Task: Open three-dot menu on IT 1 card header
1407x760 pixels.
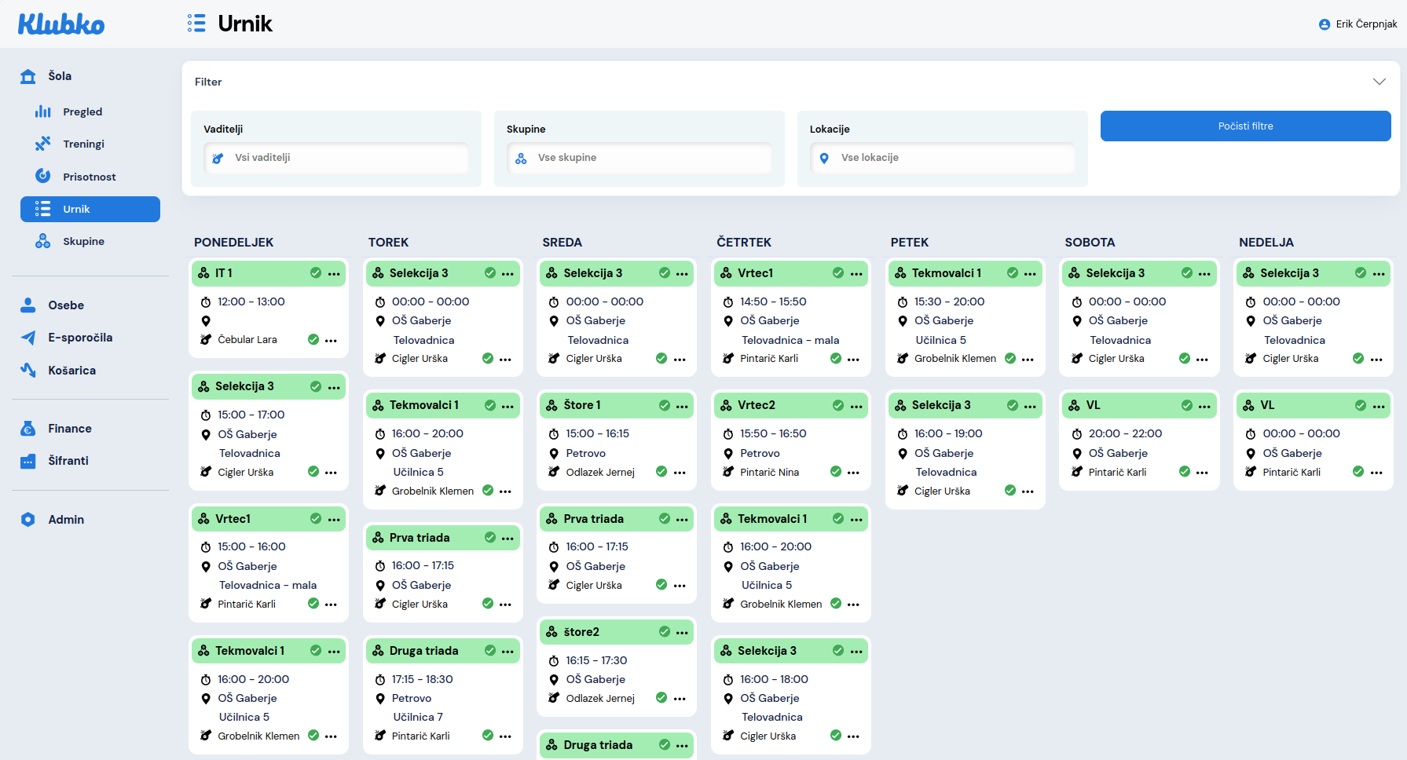Action: click(x=334, y=274)
